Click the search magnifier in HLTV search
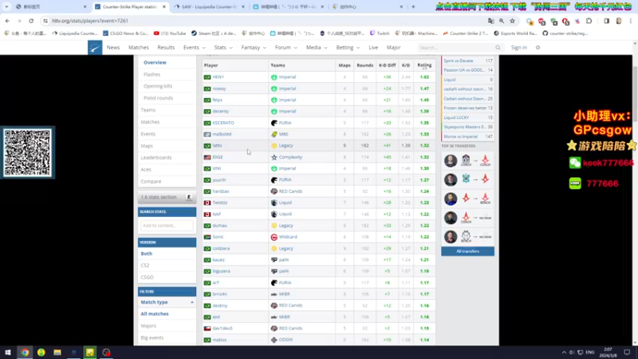638x359 pixels. (498, 48)
